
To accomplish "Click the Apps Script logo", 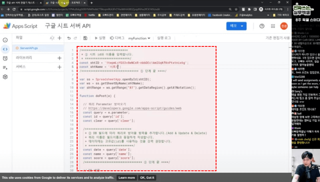I will coord(20,26).
